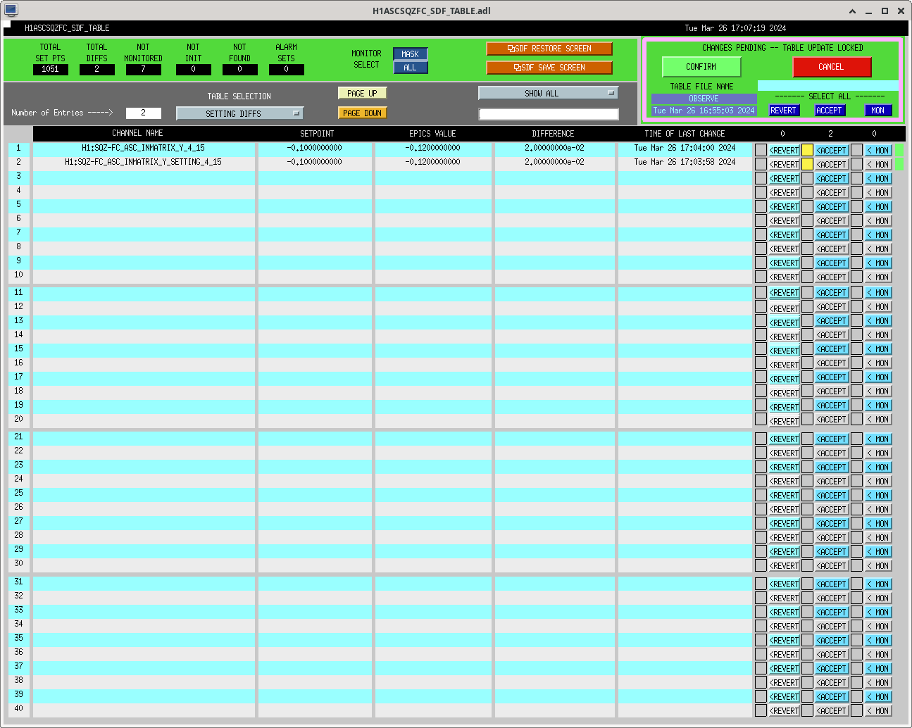Image resolution: width=912 pixels, height=728 pixels.
Task: Select the ALL monitor option
Action: tap(410, 68)
